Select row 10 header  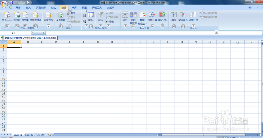click(3, 79)
